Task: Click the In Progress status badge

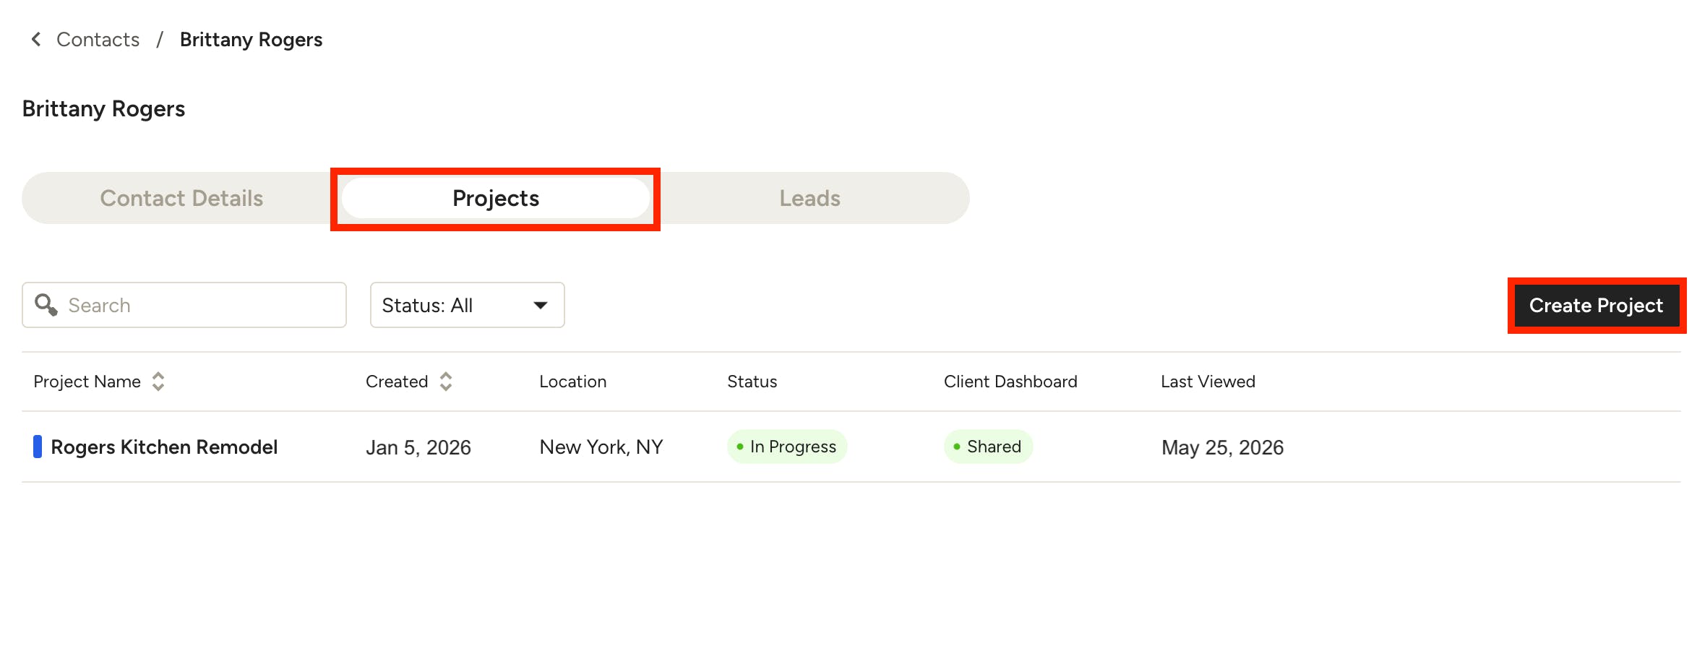Action: point(787,447)
